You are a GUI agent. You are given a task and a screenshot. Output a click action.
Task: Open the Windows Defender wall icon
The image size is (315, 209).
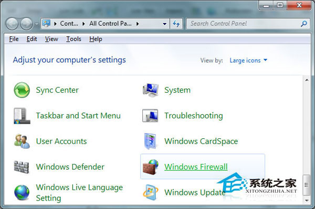[22, 167]
